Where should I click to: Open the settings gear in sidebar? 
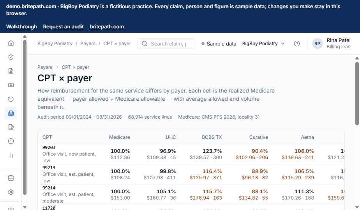[x=11, y=192]
